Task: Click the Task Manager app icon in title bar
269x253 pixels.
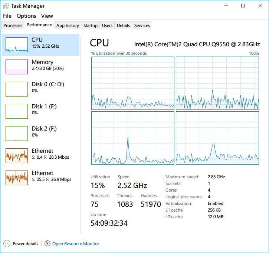Action: tap(6, 6)
